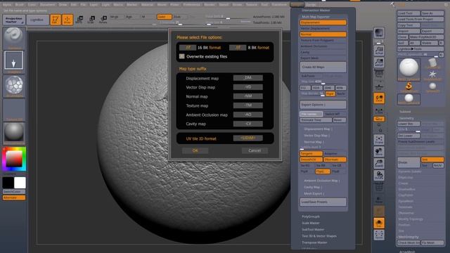Select the Move transform icon
The height and width of the screenshot is (253, 450).
(79, 20)
